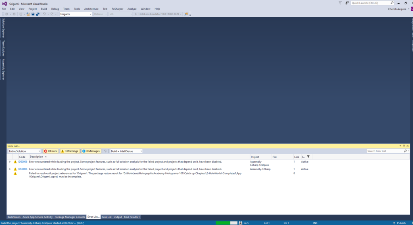413x225 pixels.
Task: Open the feedback icon beside Quick Launch
Action: click(x=347, y=3)
